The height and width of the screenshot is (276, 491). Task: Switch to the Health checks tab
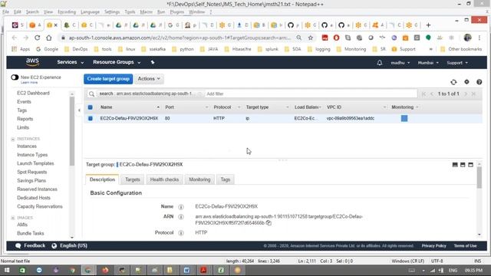pyautogui.click(x=164, y=179)
